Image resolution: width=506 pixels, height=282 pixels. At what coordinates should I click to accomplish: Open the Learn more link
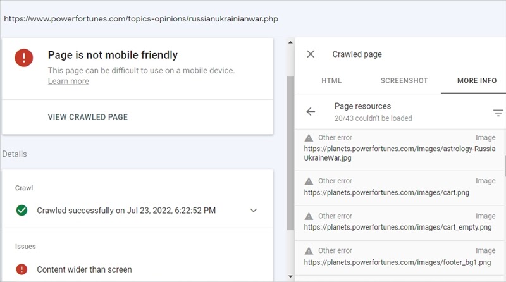pyautogui.click(x=68, y=82)
